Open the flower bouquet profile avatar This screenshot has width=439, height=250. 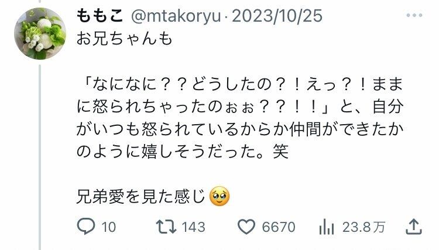[x=40, y=33]
